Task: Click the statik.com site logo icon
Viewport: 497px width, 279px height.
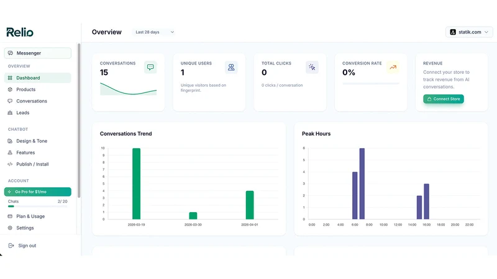Action: [453, 32]
